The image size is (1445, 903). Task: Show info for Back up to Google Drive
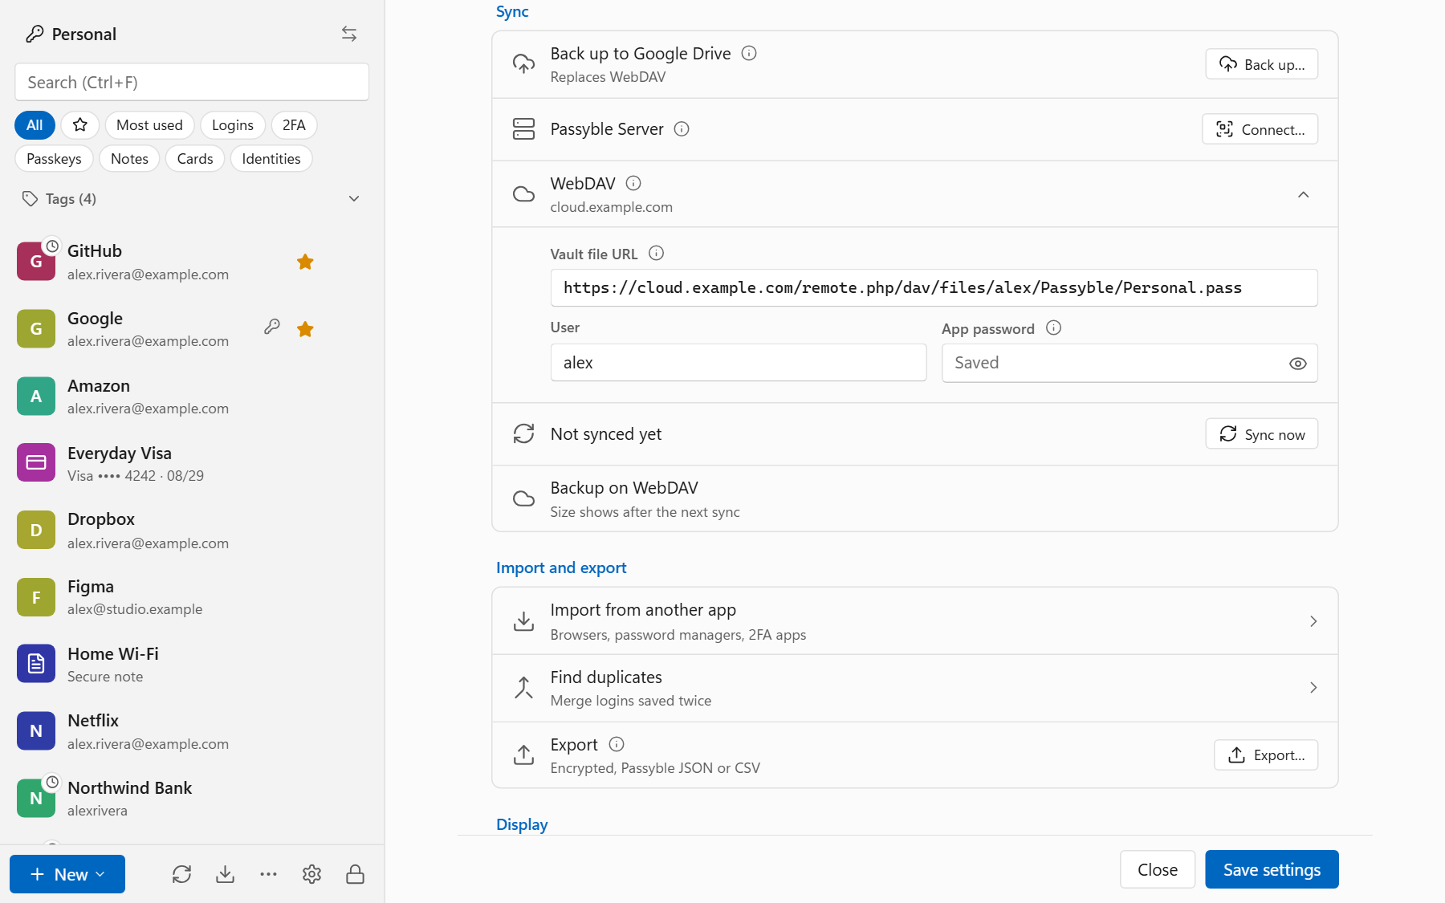coord(749,53)
